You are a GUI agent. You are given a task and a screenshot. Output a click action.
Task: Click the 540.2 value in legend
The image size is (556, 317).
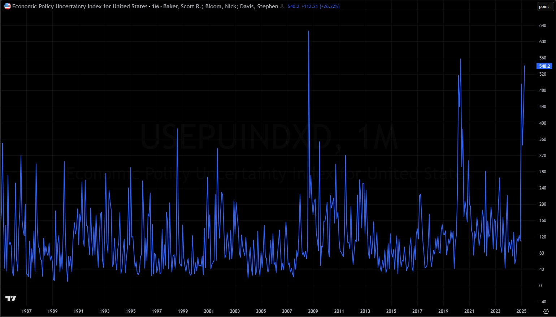[293, 6]
